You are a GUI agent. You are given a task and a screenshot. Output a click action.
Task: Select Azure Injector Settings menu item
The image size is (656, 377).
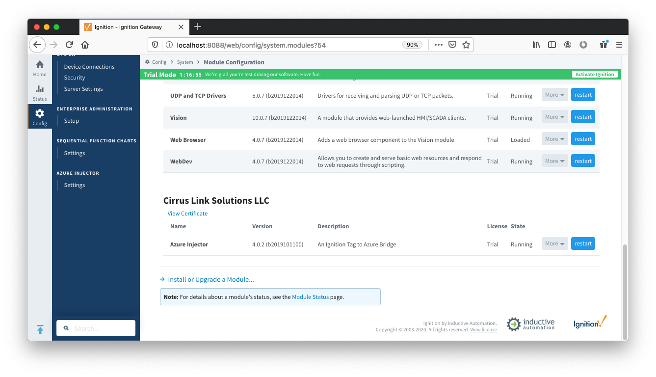[x=75, y=185]
